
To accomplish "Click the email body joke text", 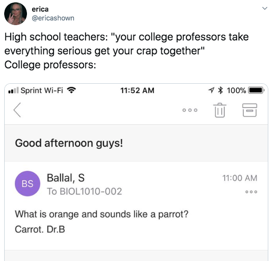I will coord(102,221).
